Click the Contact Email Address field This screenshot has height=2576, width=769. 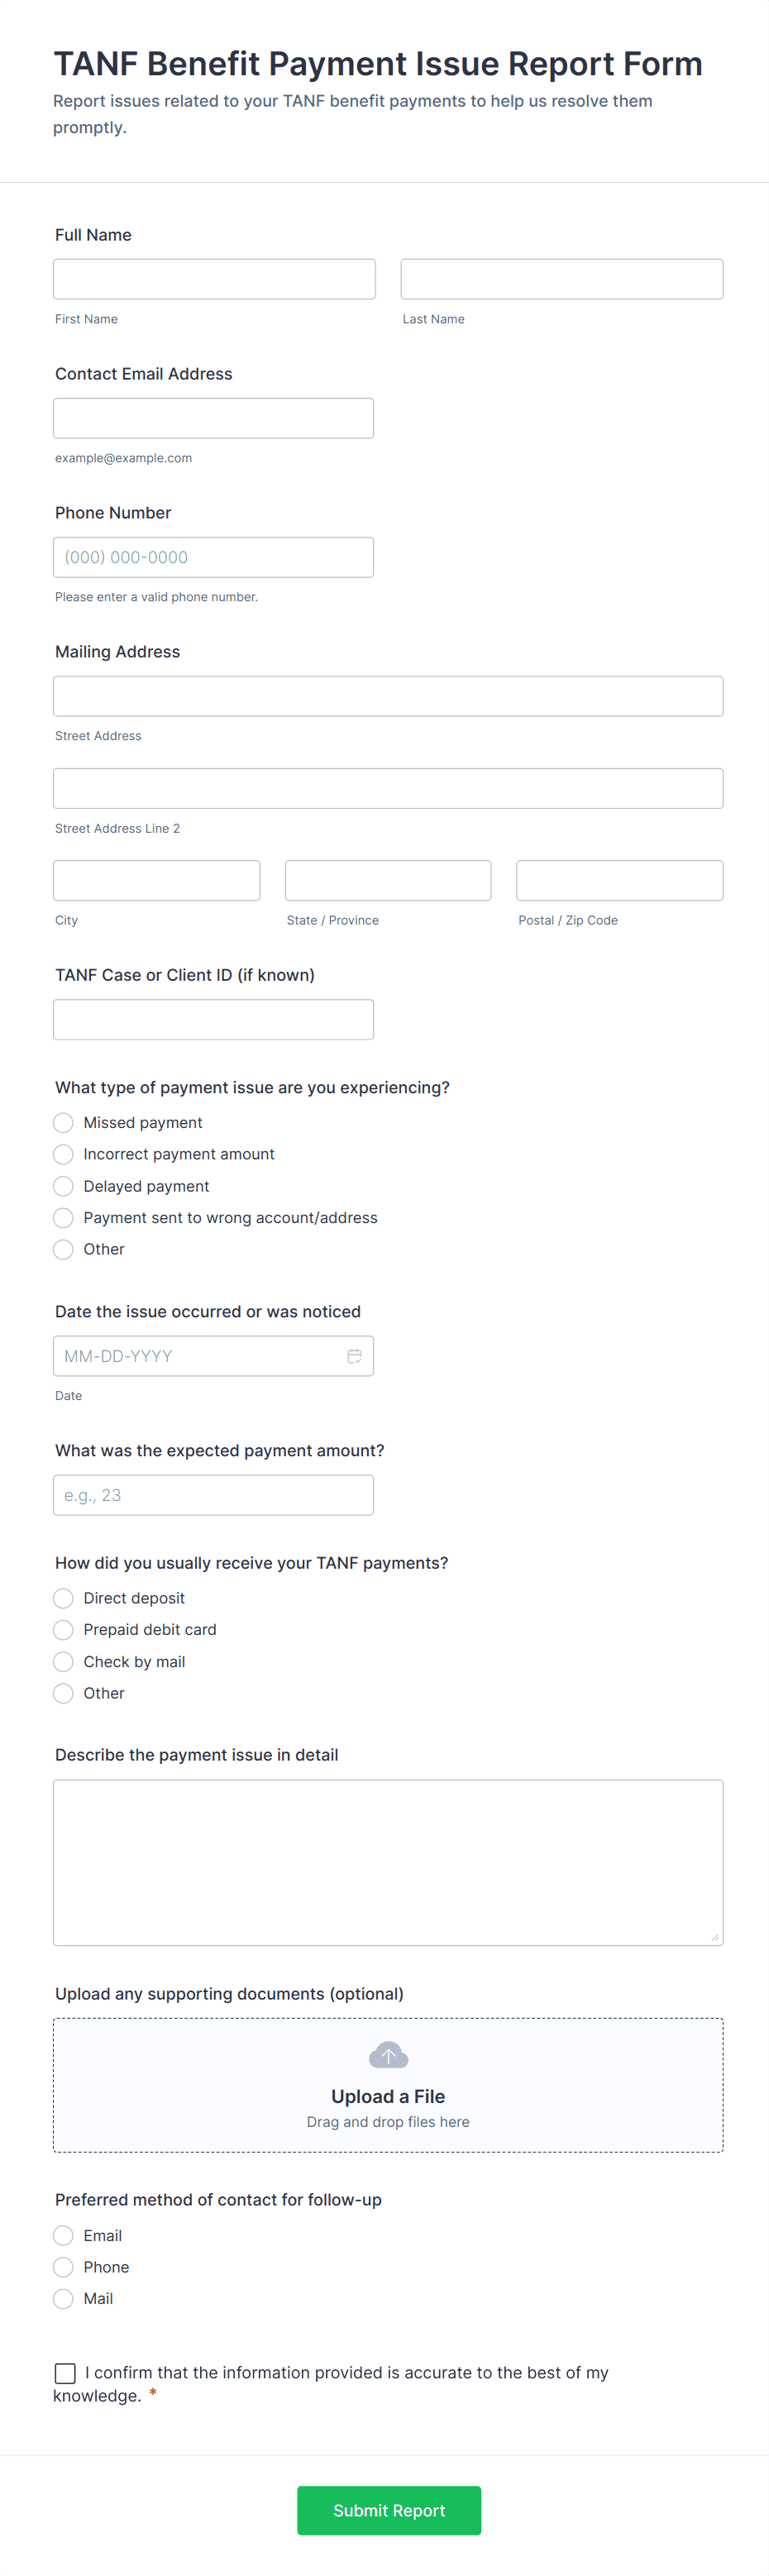213,418
